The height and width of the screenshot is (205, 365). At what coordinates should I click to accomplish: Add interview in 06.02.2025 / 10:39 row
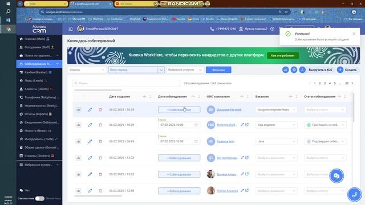[x=179, y=110]
